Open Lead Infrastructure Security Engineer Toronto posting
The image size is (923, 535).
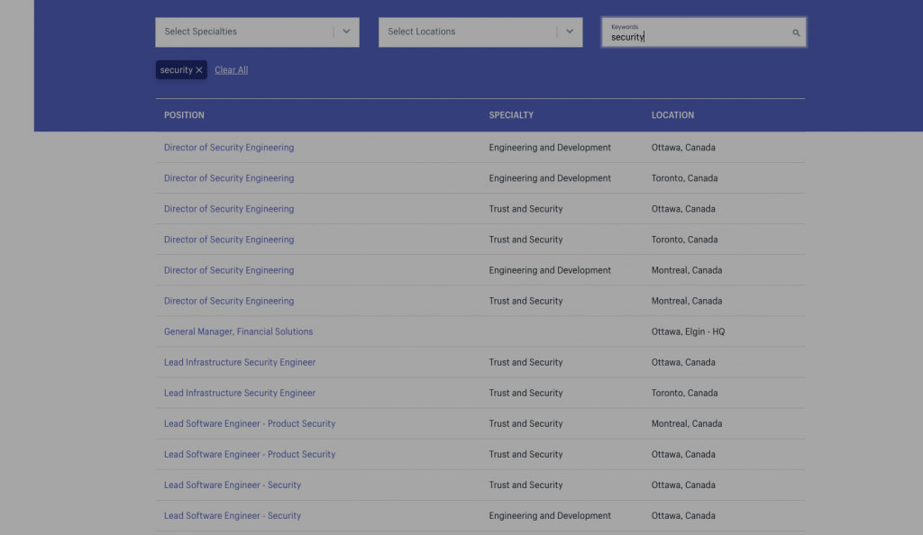(240, 393)
